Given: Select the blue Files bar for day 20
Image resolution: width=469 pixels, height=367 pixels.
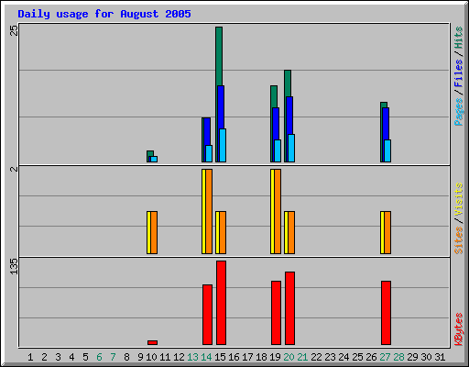Looking at the screenshot, I should pyautogui.click(x=289, y=116).
